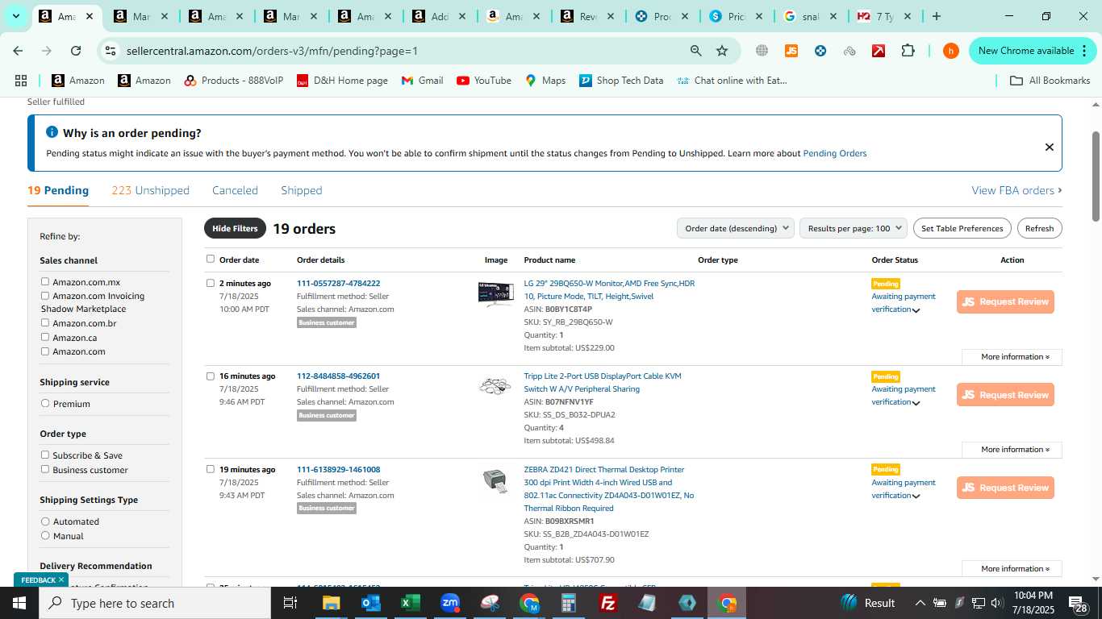Viewport: 1102px width, 619px height.
Task: Switch to the browser tab titled 'snal'
Action: point(811,16)
